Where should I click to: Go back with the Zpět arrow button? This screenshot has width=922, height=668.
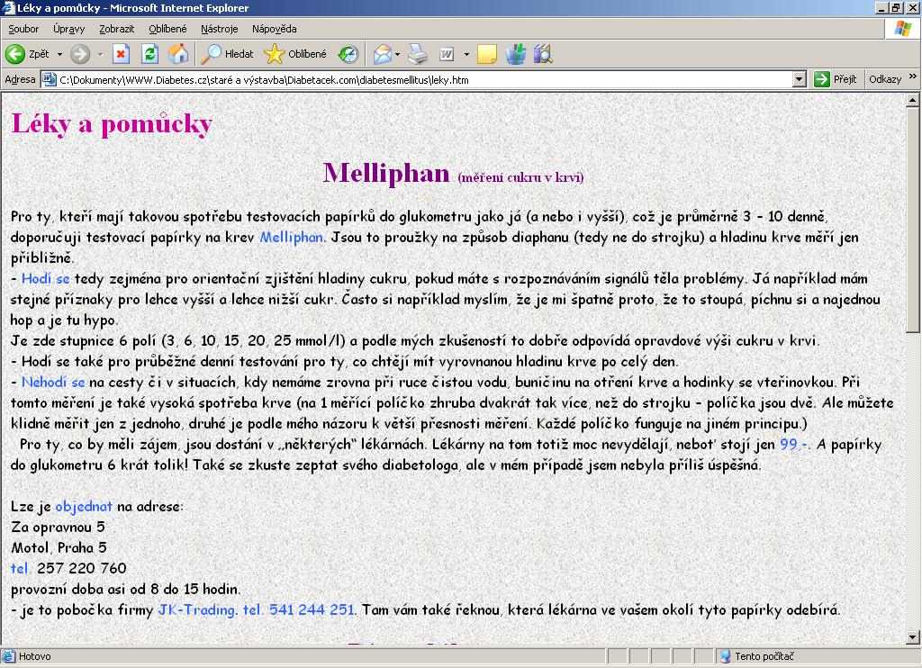click(27, 54)
